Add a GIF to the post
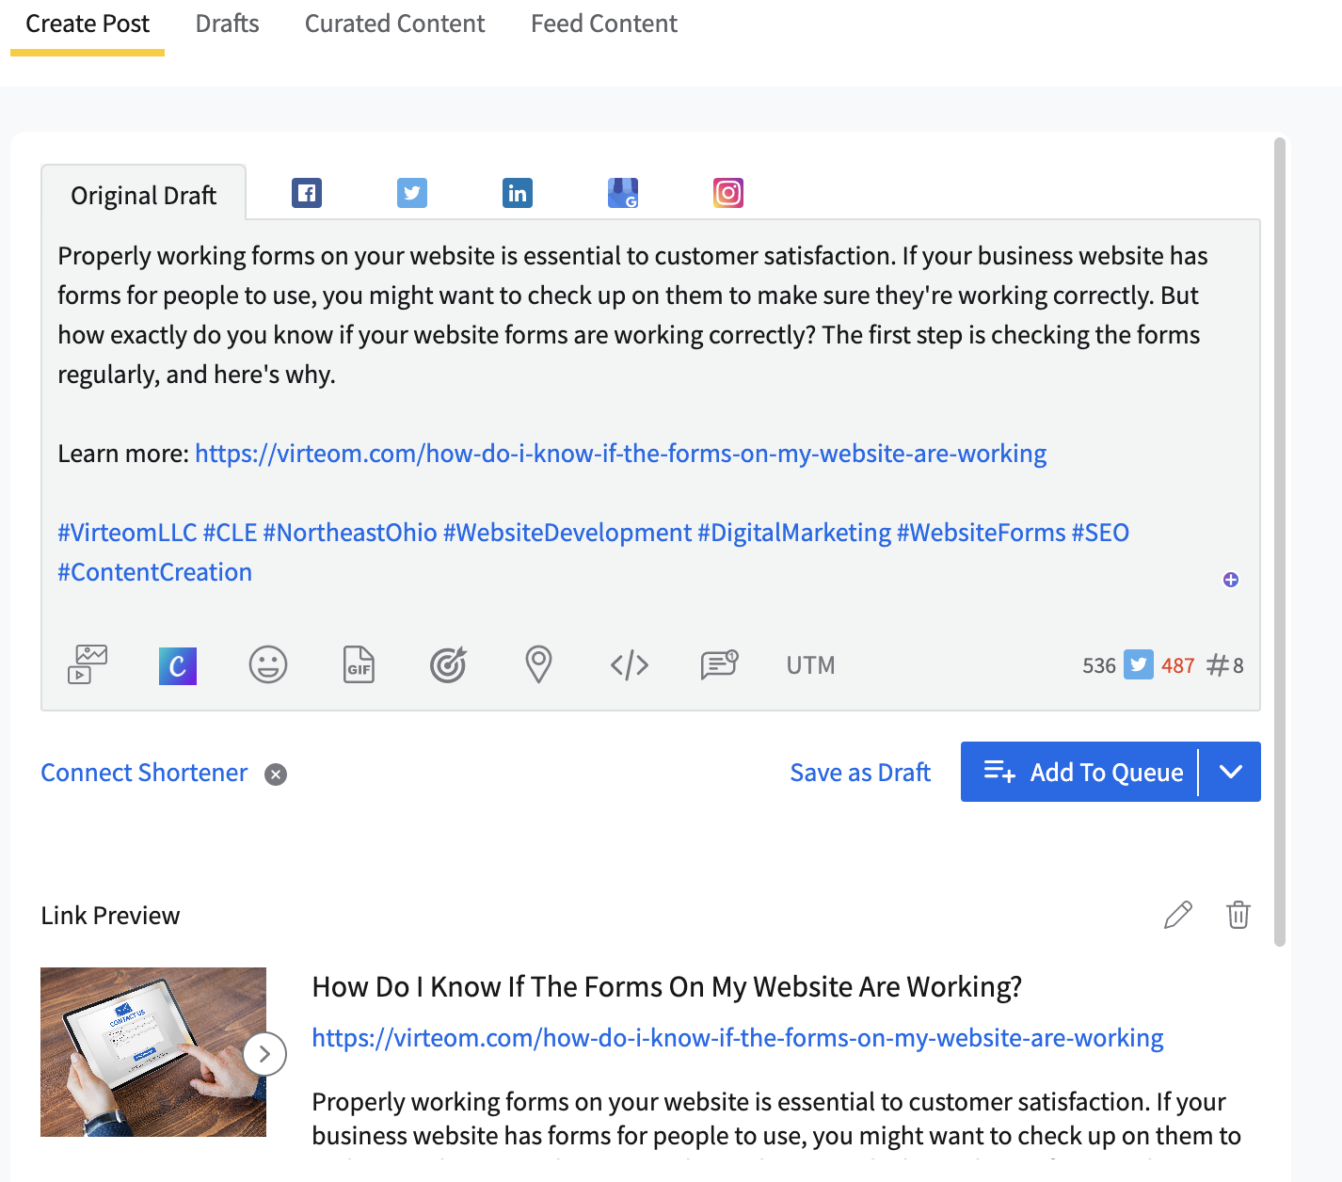 coord(359,665)
